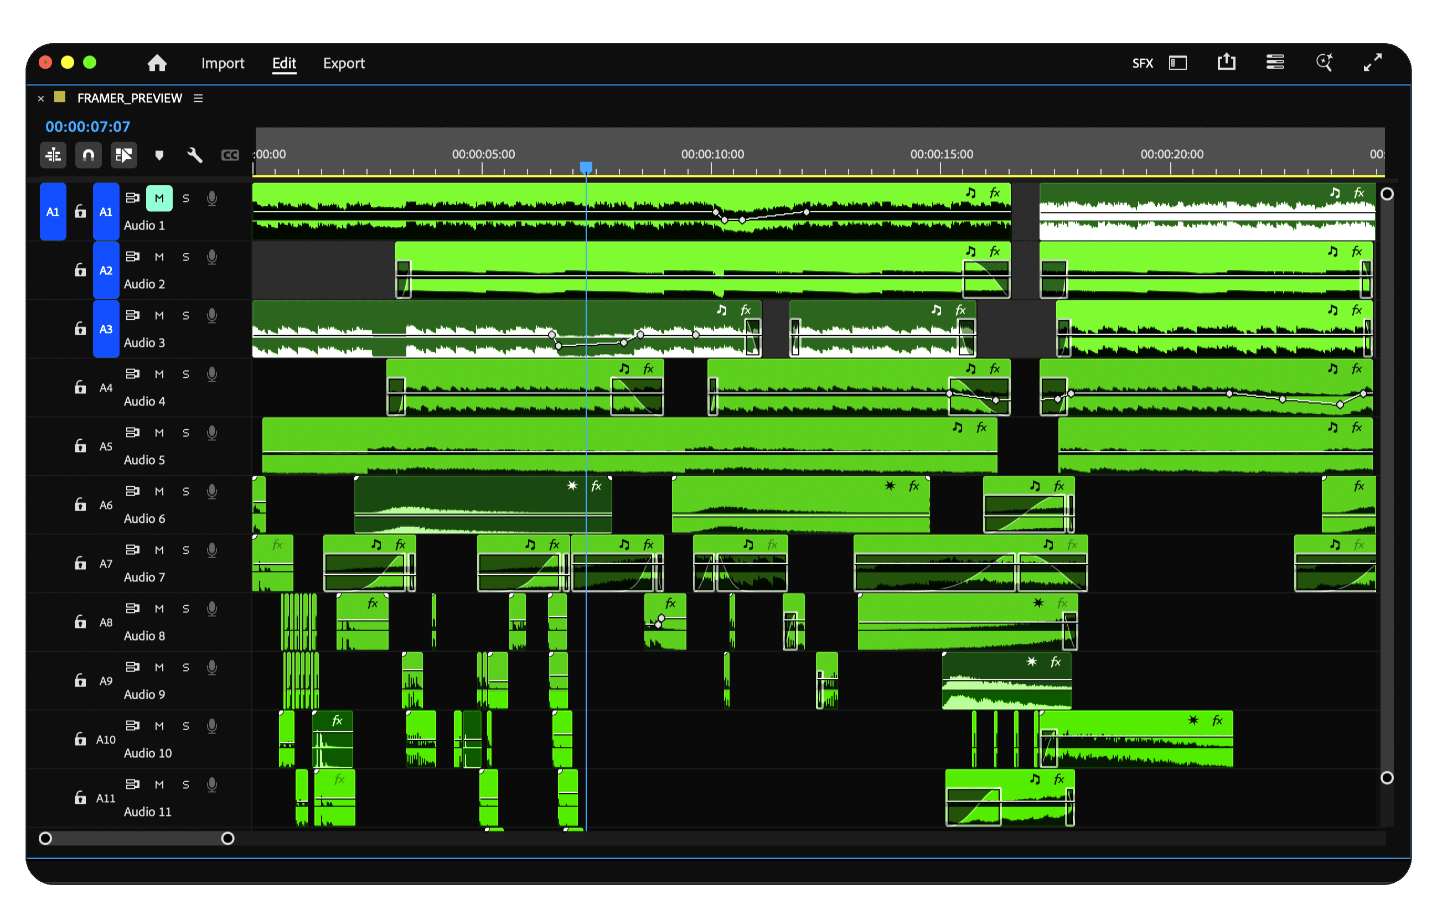This screenshot has height=915, width=1437.
Task: Click the Home icon
Action: pyautogui.click(x=157, y=63)
